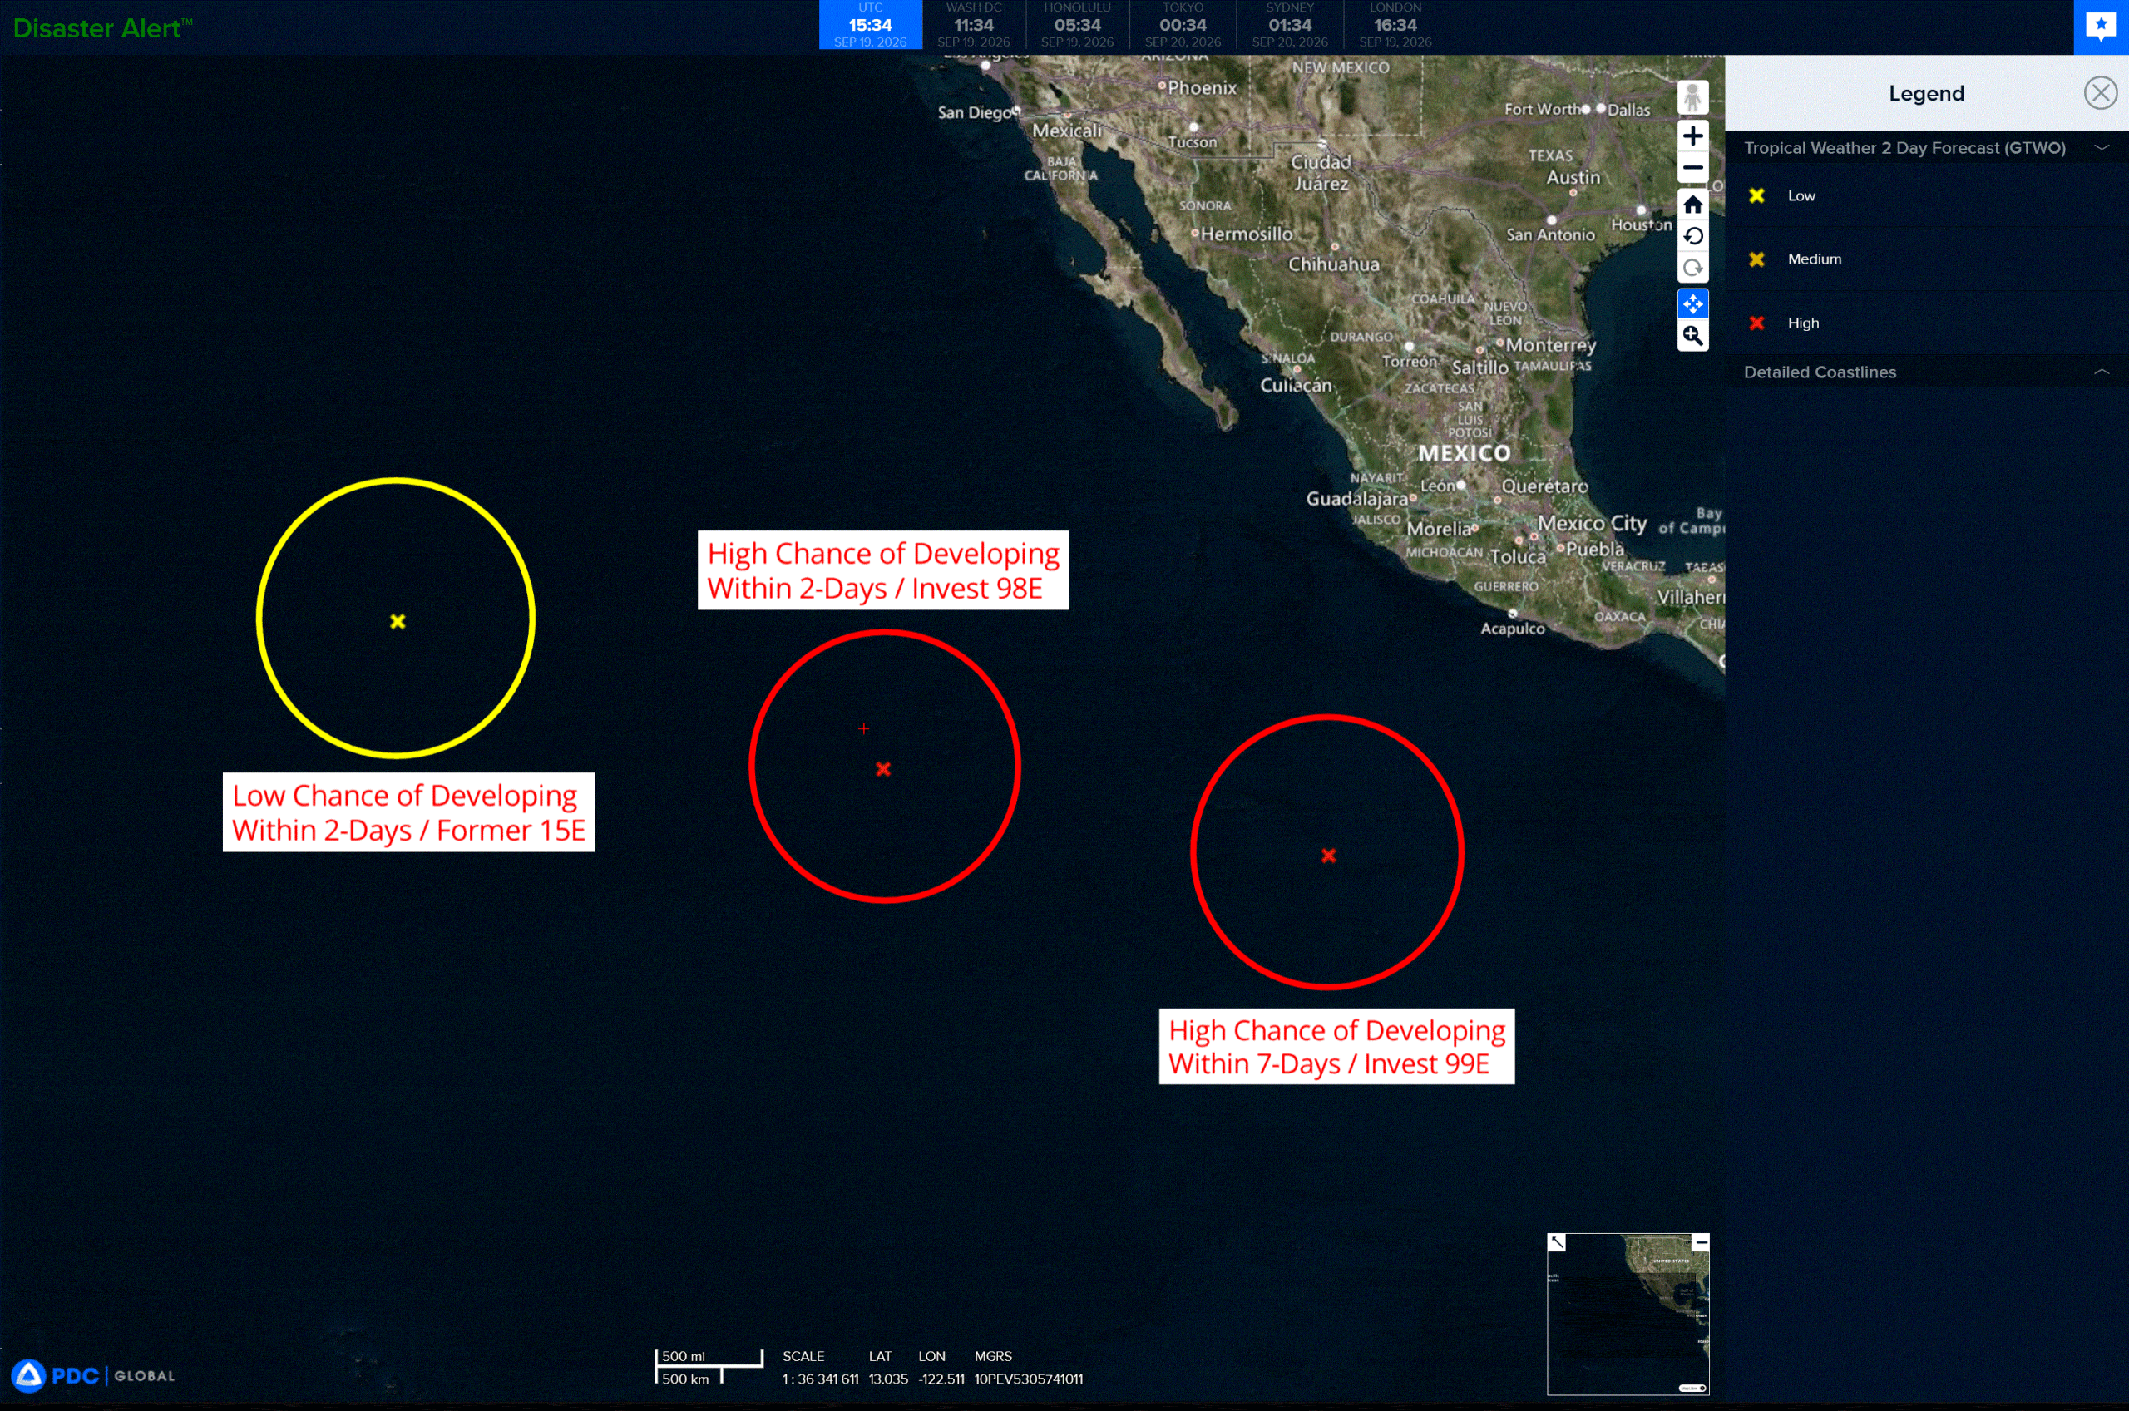Close the Legend panel
This screenshot has height=1411, width=2129.
2100,92
